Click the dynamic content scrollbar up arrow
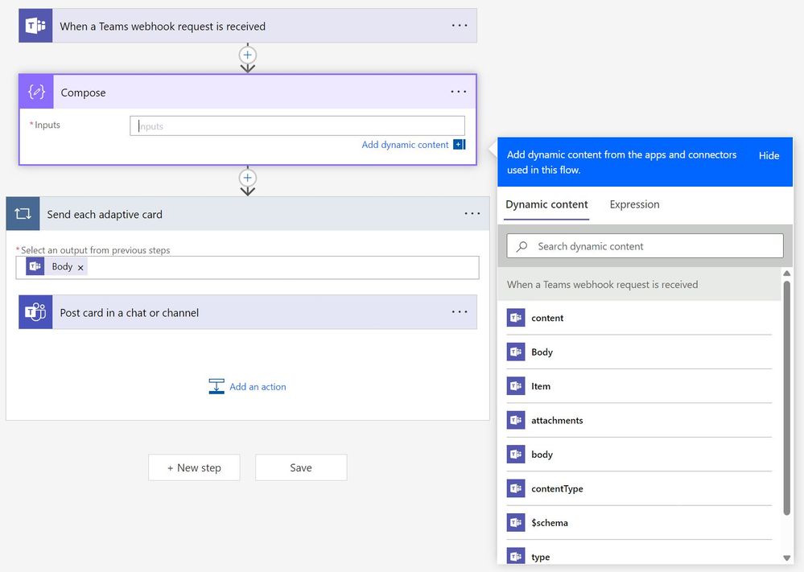Viewport: 804px width, 572px height. [x=786, y=274]
